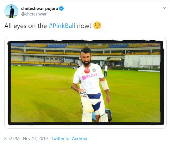Click the person standing in the background
The width and height of the screenshot is (170, 144).
coord(106,70)
